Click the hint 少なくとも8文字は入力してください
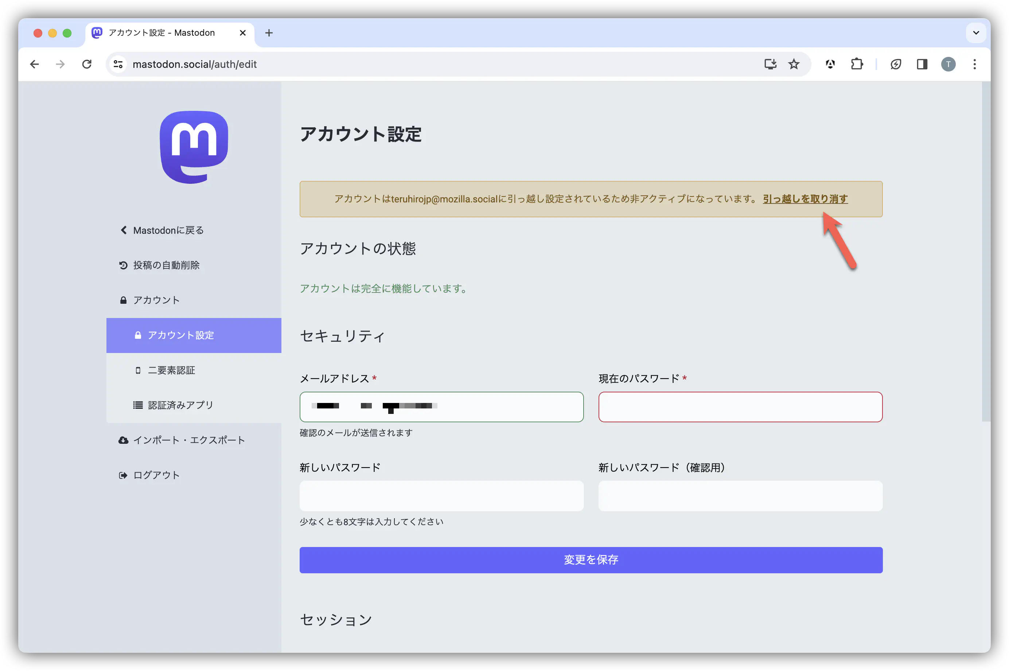This screenshot has width=1009, height=671. 372,521
